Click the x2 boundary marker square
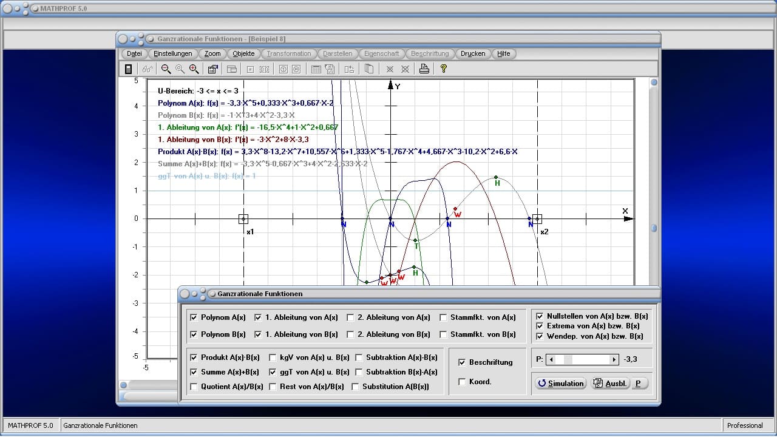Image resolution: width=777 pixels, height=437 pixels. [537, 219]
